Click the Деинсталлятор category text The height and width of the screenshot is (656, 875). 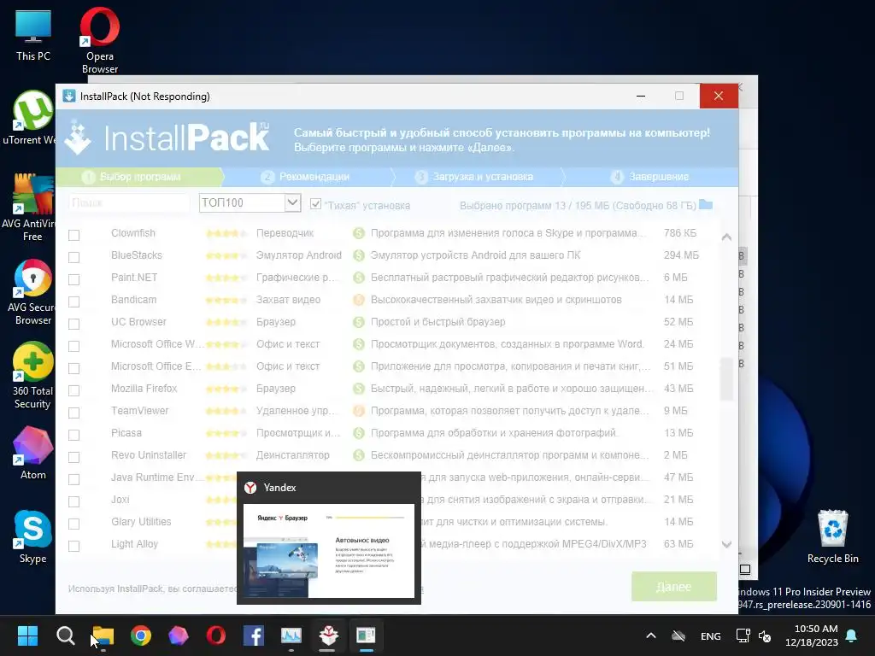pyautogui.click(x=292, y=455)
